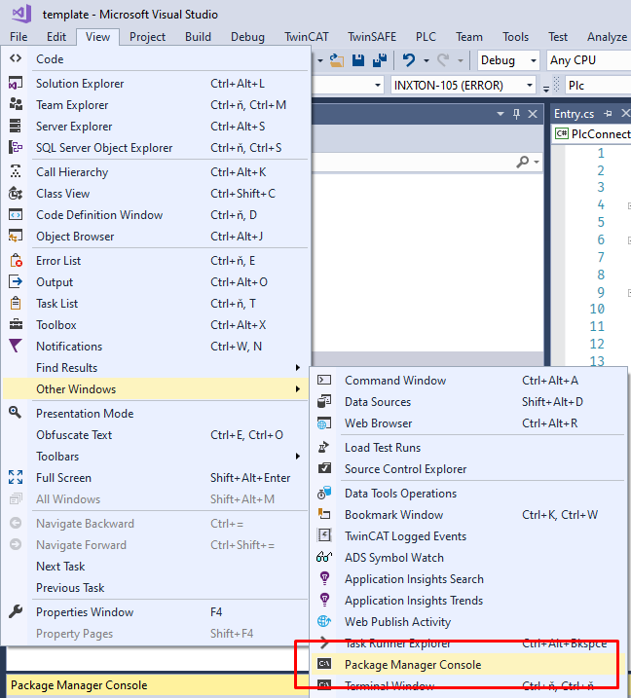This screenshot has height=698, width=631.
Task: Select Application Insights Trends
Action: point(468,600)
